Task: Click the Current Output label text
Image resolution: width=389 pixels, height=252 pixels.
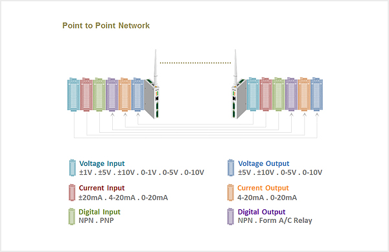Action: click(x=263, y=188)
